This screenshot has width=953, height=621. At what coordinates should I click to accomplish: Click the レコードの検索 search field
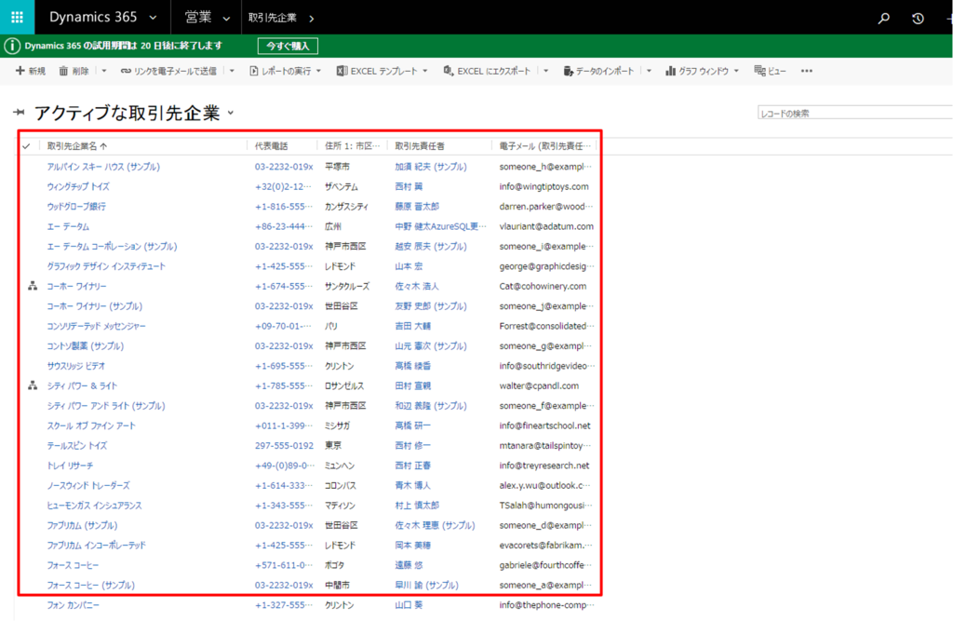point(854,114)
